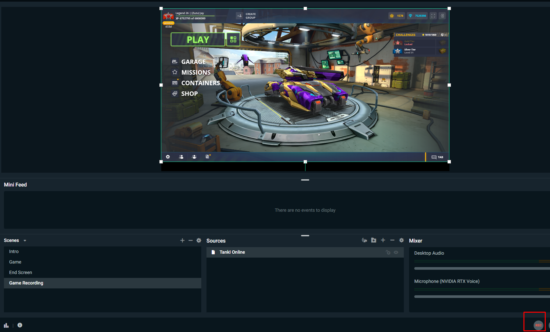Remove the selected scene with the minus icon
Image resolution: width=550 pixels, height=332 pixels.
190,241
